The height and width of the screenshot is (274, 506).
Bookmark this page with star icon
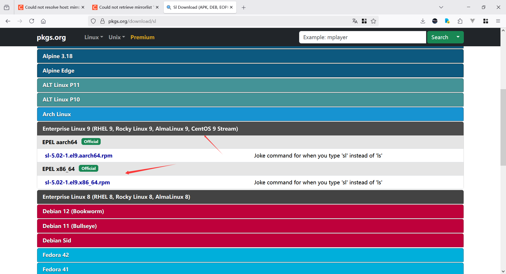pyautogui.click(x=373, y=21)
